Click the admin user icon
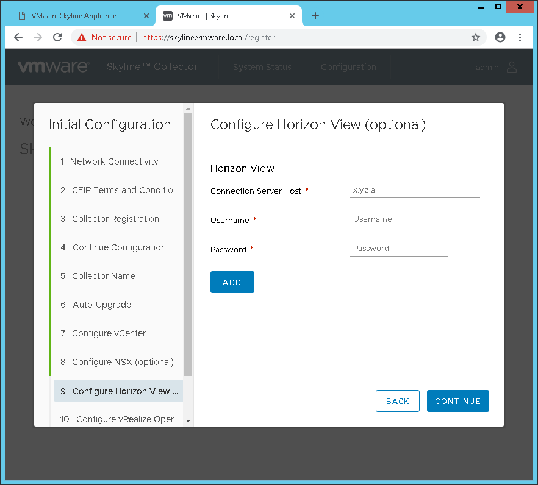 [x=512, y=67]
